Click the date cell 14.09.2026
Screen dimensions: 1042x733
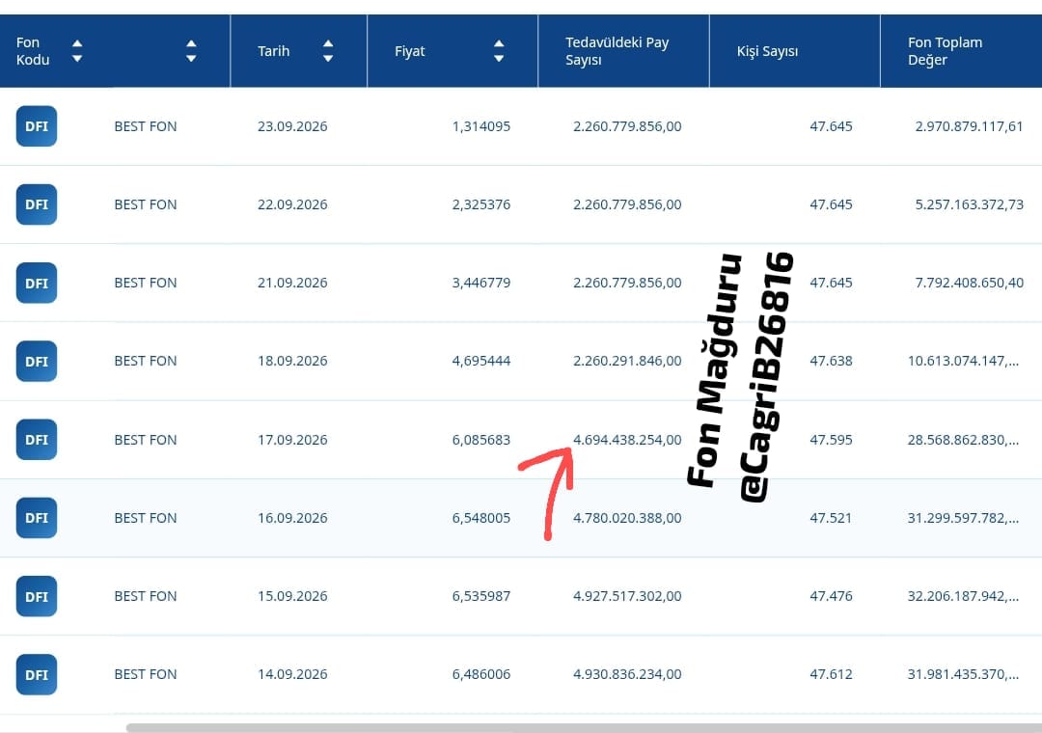click(x=292, y=674)
